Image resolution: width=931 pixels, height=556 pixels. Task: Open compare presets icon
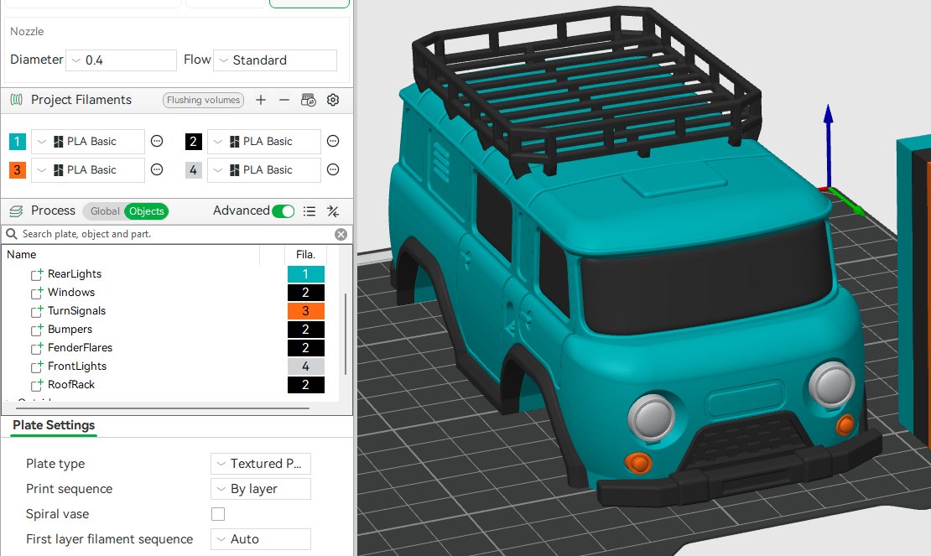tap(333, 211)
